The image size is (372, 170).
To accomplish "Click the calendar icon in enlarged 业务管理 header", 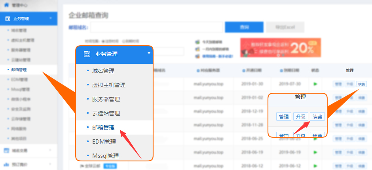I will (x=87, y=54).
